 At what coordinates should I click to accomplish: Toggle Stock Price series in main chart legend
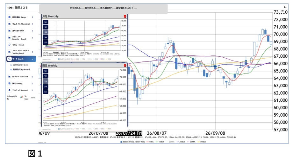(132, 142)
